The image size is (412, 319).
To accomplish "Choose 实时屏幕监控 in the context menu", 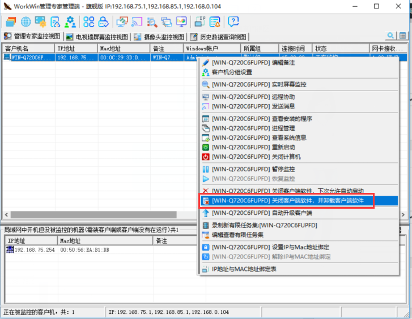I will 299,84.
